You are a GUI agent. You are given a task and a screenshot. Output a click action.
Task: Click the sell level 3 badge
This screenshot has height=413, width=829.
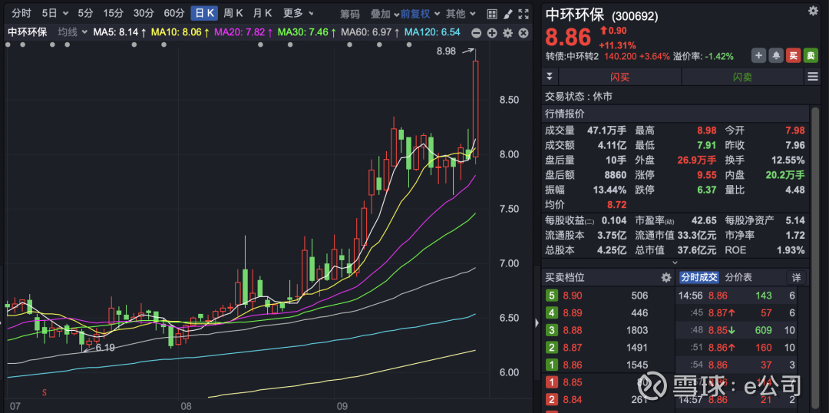point(552,331)
